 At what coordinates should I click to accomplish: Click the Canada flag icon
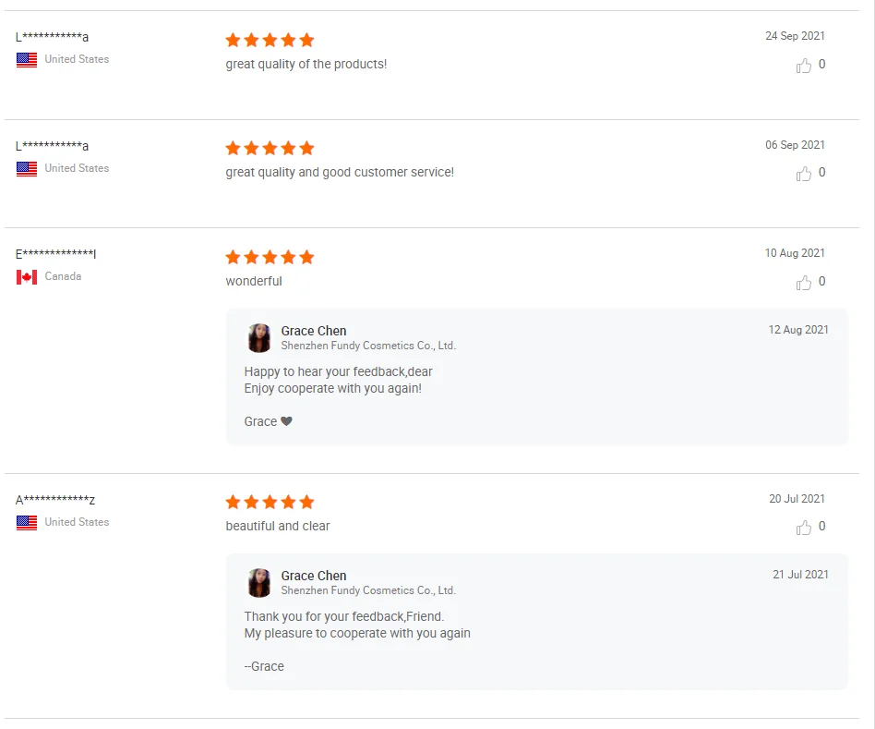[27, 276]
